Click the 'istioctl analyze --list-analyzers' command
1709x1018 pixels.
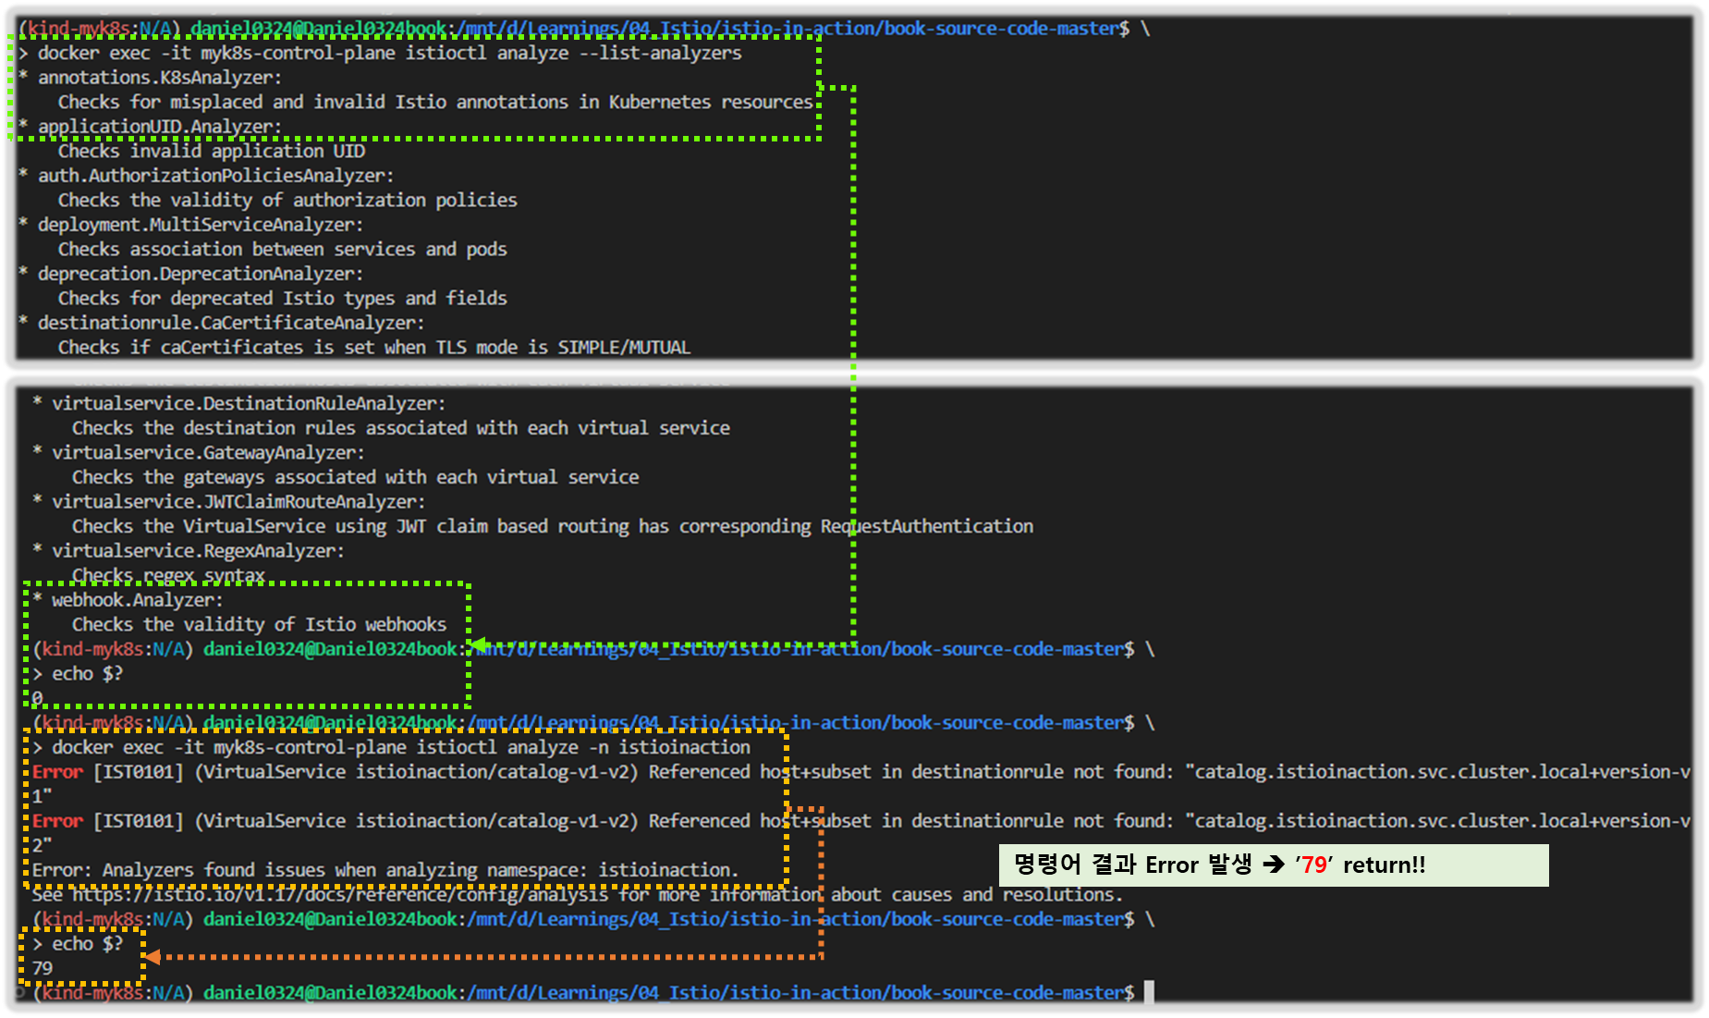click(x=573, y=54)
